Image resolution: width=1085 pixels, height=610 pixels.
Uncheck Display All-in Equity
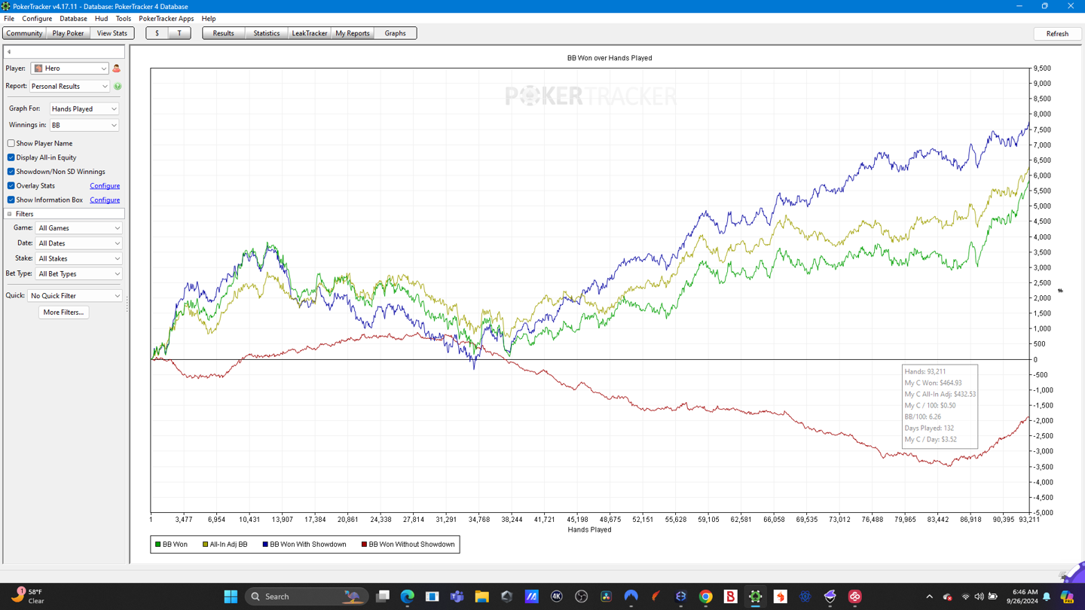point(11,157)
